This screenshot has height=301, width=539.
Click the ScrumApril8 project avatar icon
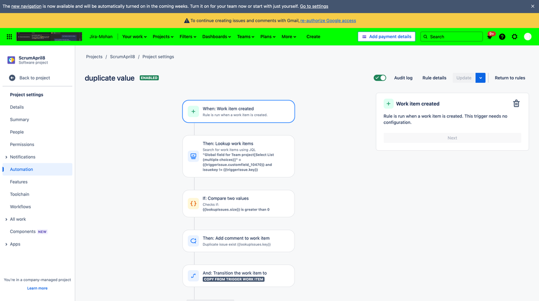pos(11,60)
